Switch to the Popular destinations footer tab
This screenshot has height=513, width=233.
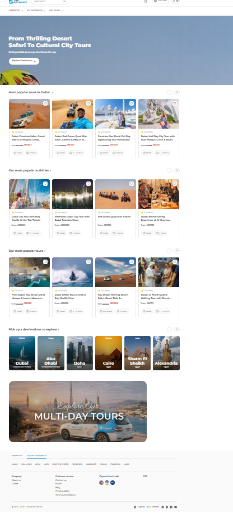click(x=36, y=456)
